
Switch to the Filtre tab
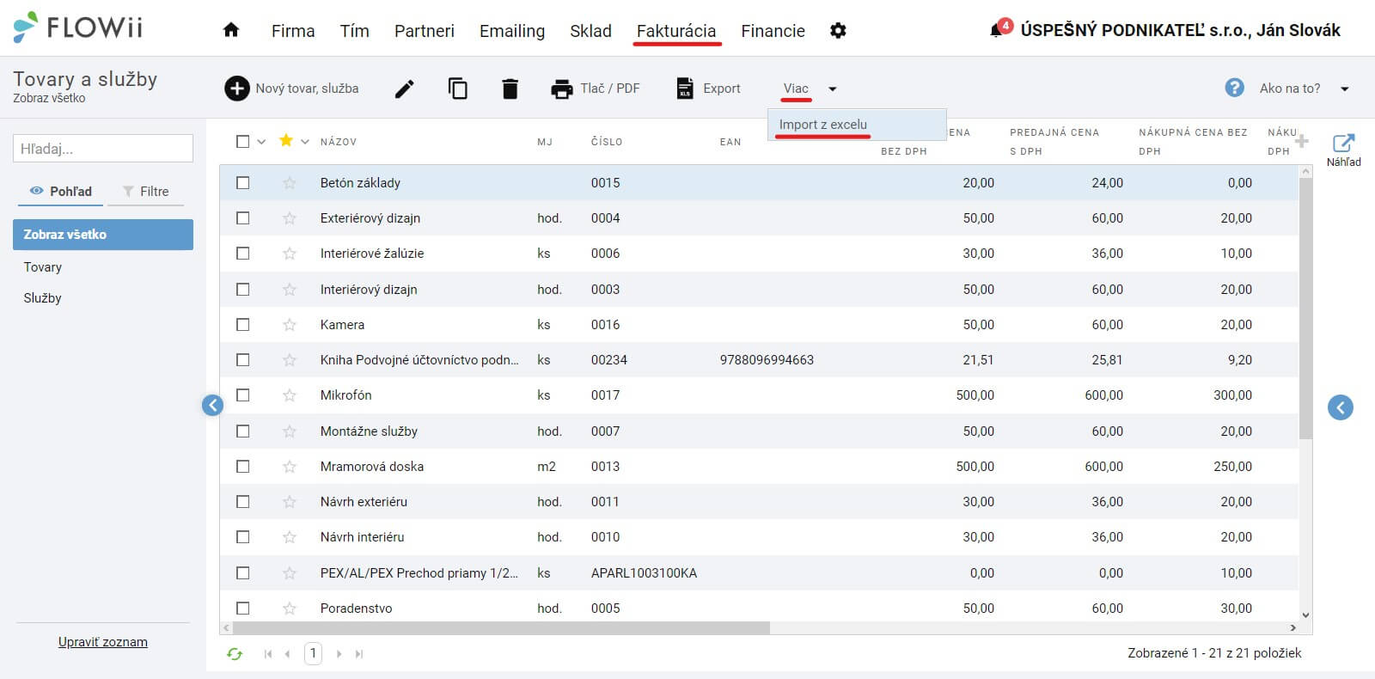coord(146,191)
